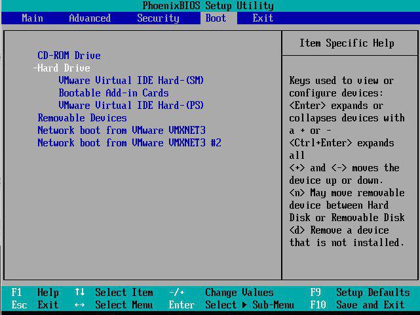Select Bootable Add-in Cards entry
Image resolution: width=420 pixels, height=315 pixels.
[x=113, y=93]
